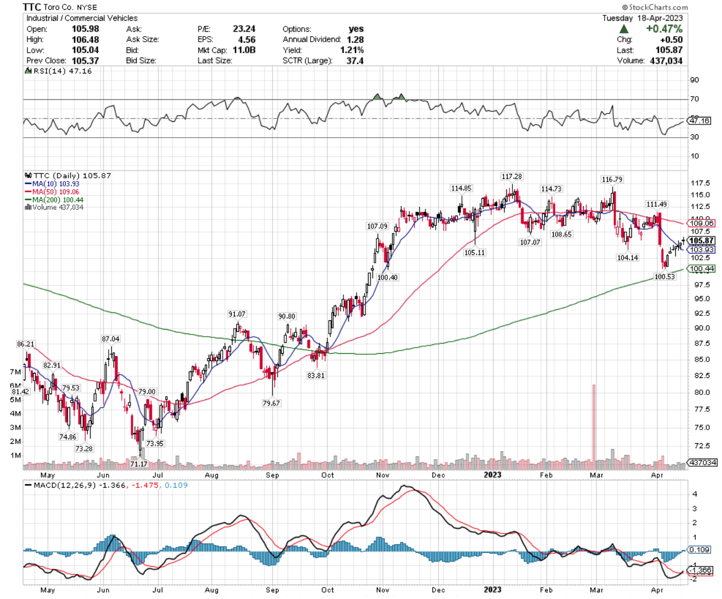The height and width of the screenshot is (599, 722).
Task: Click the 103.93 blue MA axis tag
Action: (x=702, y=250)
